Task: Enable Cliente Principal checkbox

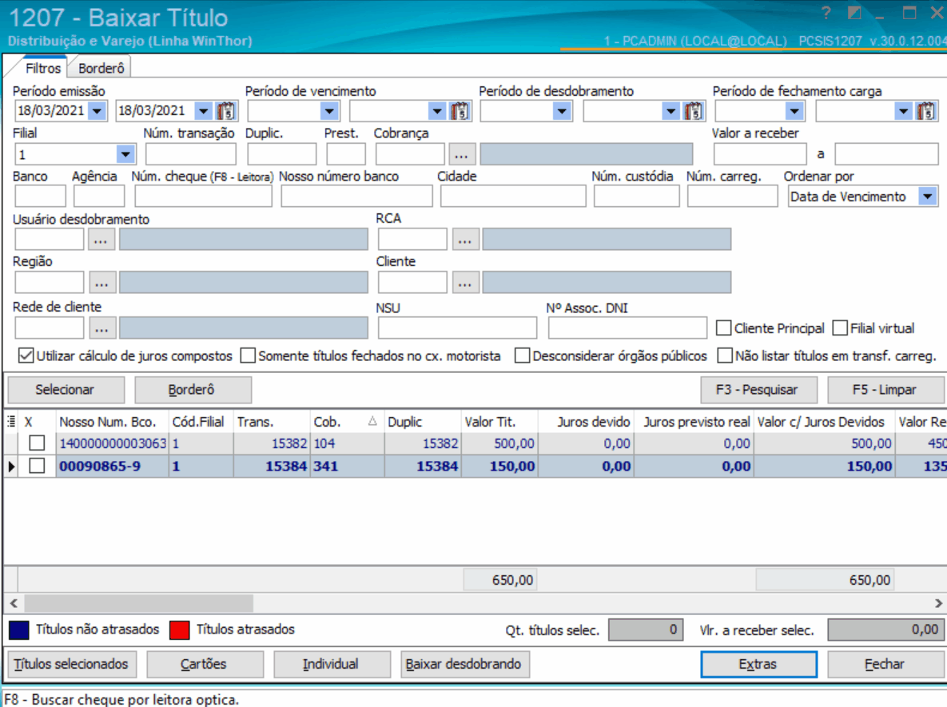Action: (723, 328)
